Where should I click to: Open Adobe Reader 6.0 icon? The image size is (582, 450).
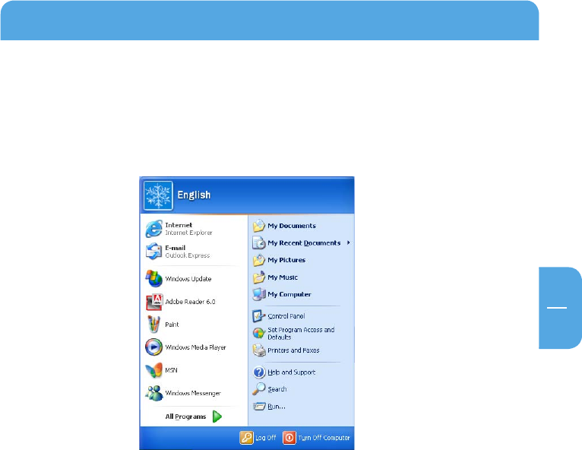point(153,302)
